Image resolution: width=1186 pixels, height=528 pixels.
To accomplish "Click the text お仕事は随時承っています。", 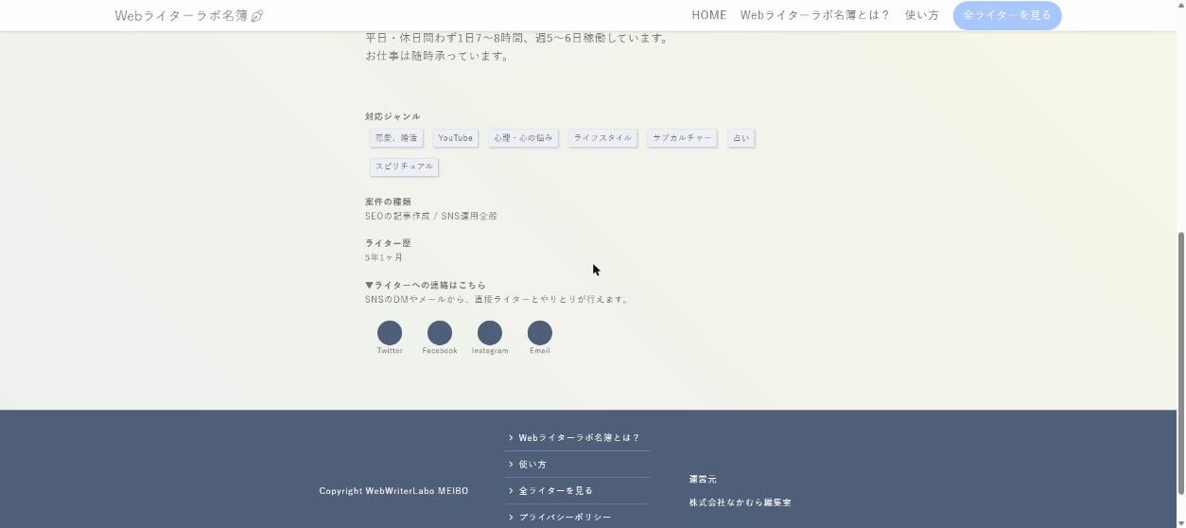I will [x=437, y=56].
